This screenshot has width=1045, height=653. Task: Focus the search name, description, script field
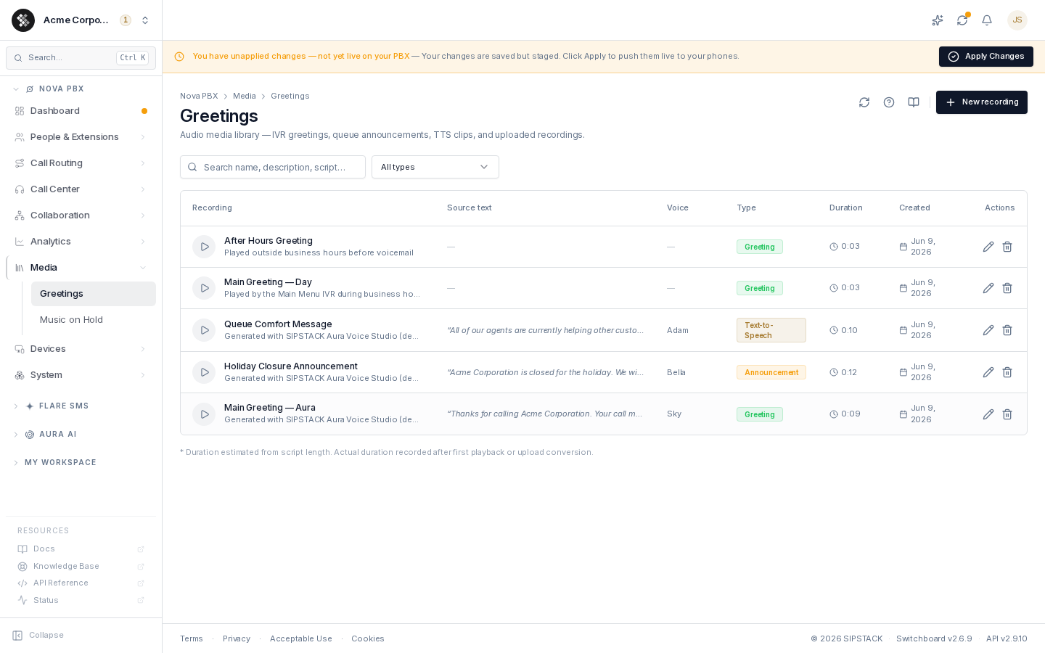click(x=273, y=167)
